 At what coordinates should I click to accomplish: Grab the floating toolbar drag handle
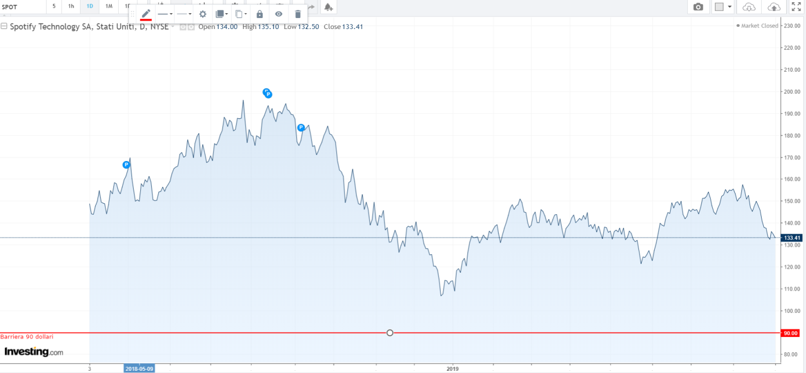pos(132,14)
